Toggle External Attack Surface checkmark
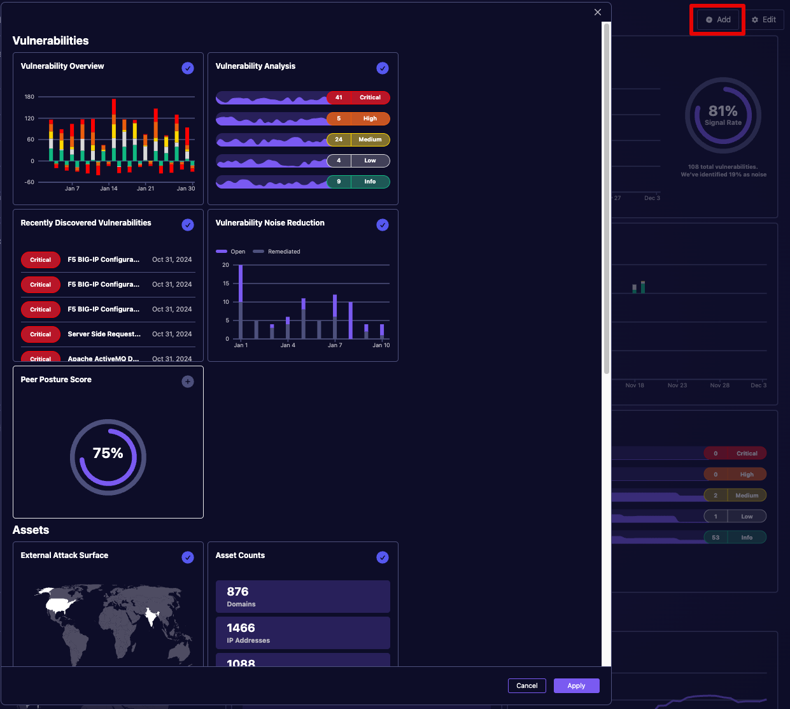Screen dimensions: 790x709 pos(188,557)
